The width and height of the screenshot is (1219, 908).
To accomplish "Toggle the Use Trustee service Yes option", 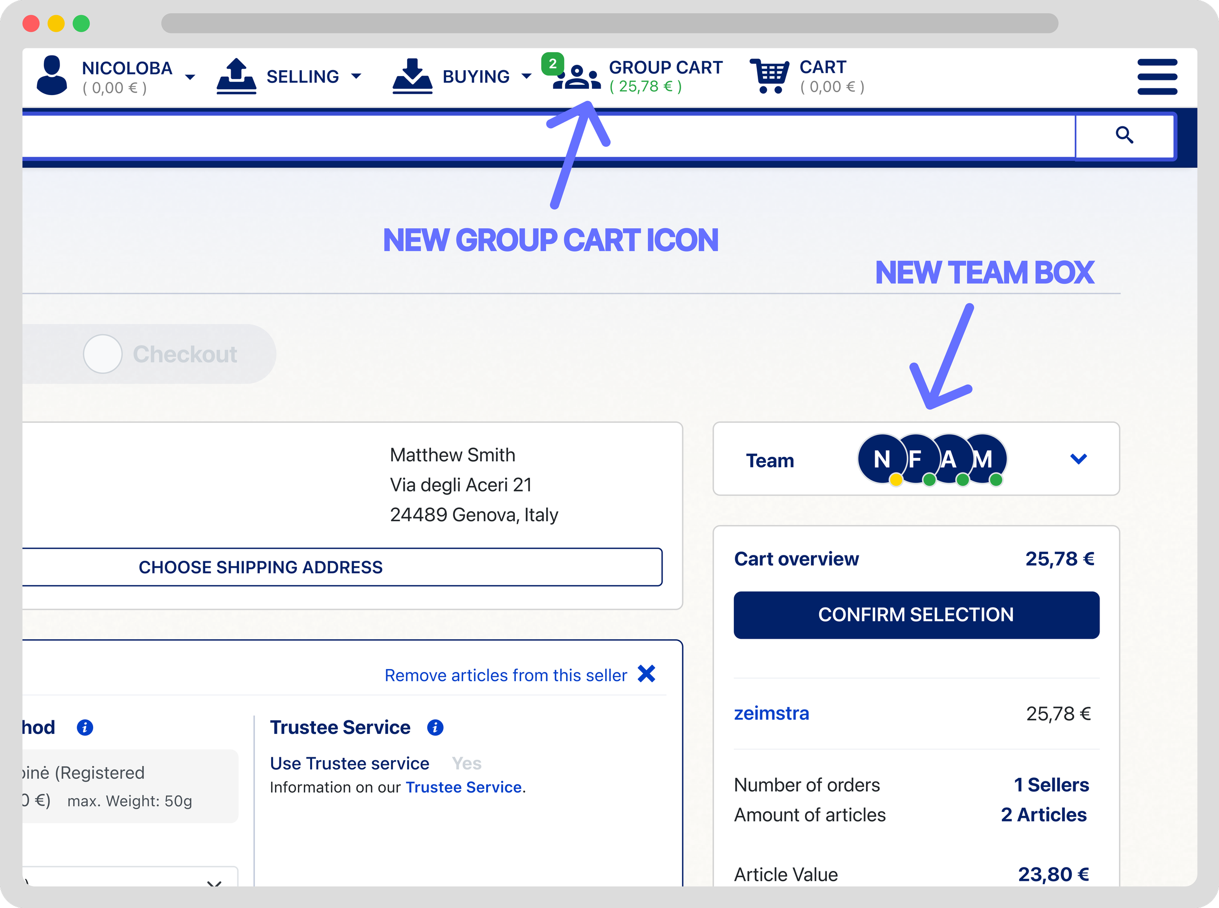I will coord(466,764).
